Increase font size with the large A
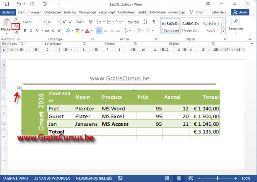The image size is (257, 182). [64, 22]
